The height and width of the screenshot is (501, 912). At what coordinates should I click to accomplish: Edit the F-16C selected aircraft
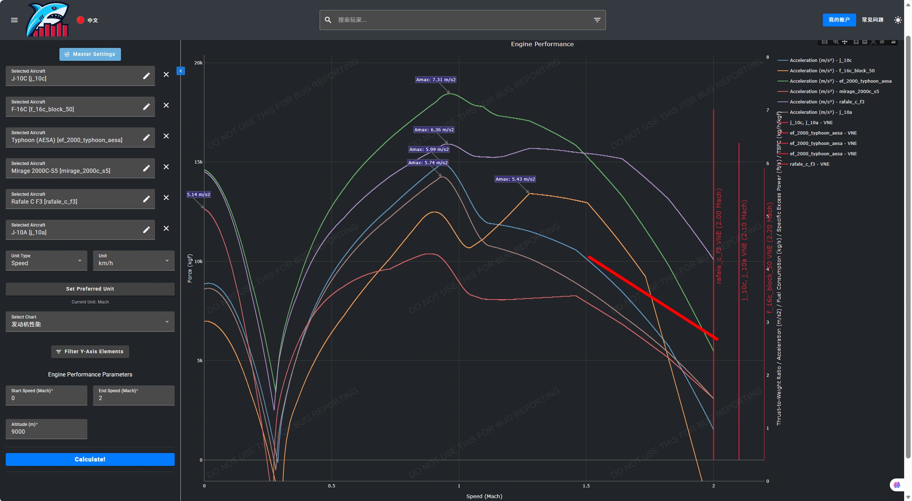(146, 107)
